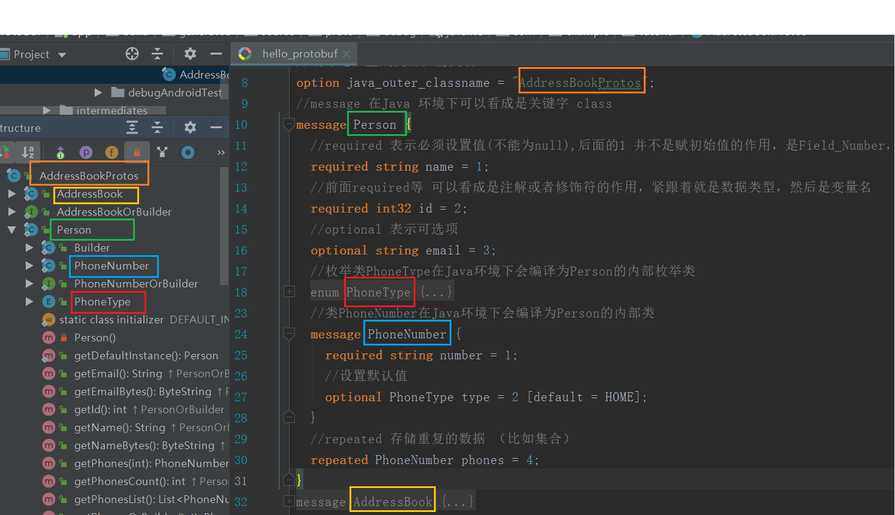Select the hello_protobuf editor tab
Screen dimensions: 895x515
[294, 54]
